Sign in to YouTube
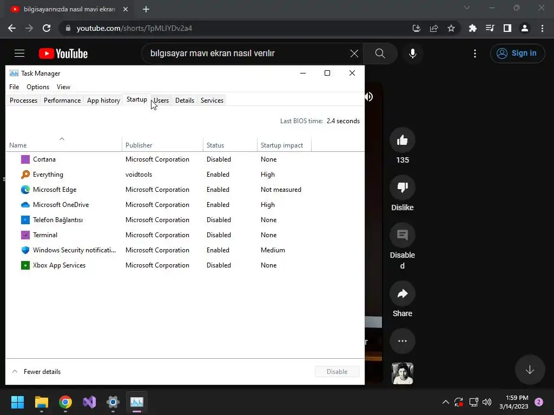Viewport: 554px width, 415px height. pos(517,53)
